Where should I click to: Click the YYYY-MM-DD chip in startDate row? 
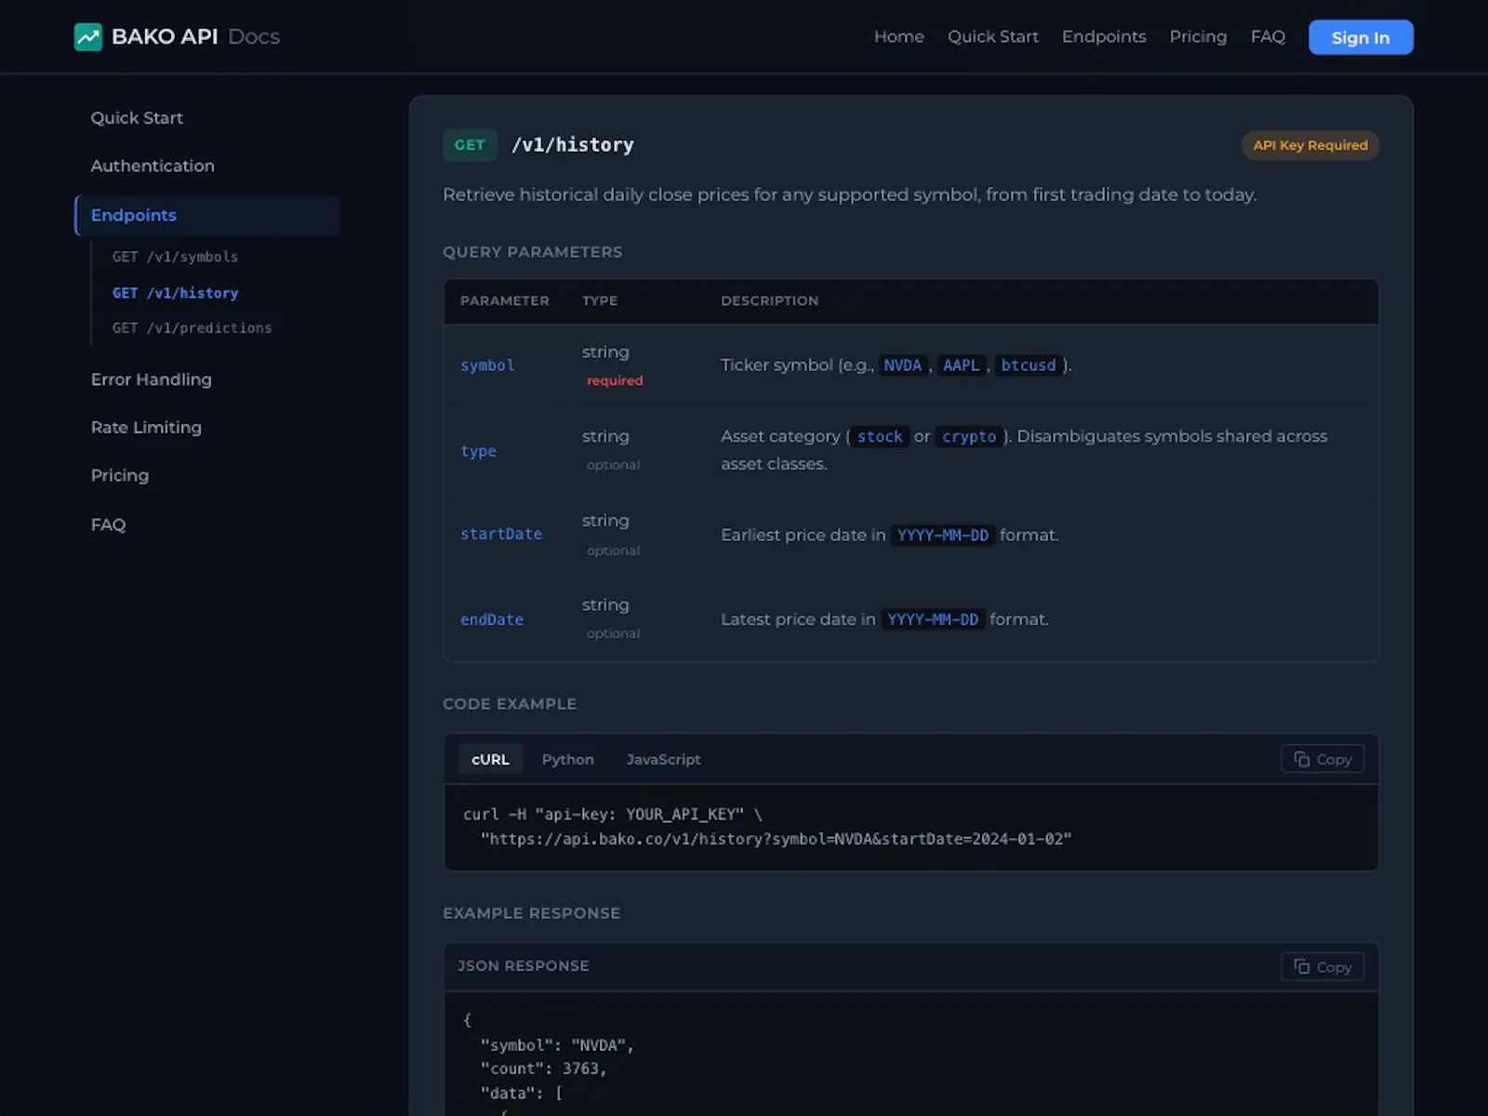pos(942,535)
